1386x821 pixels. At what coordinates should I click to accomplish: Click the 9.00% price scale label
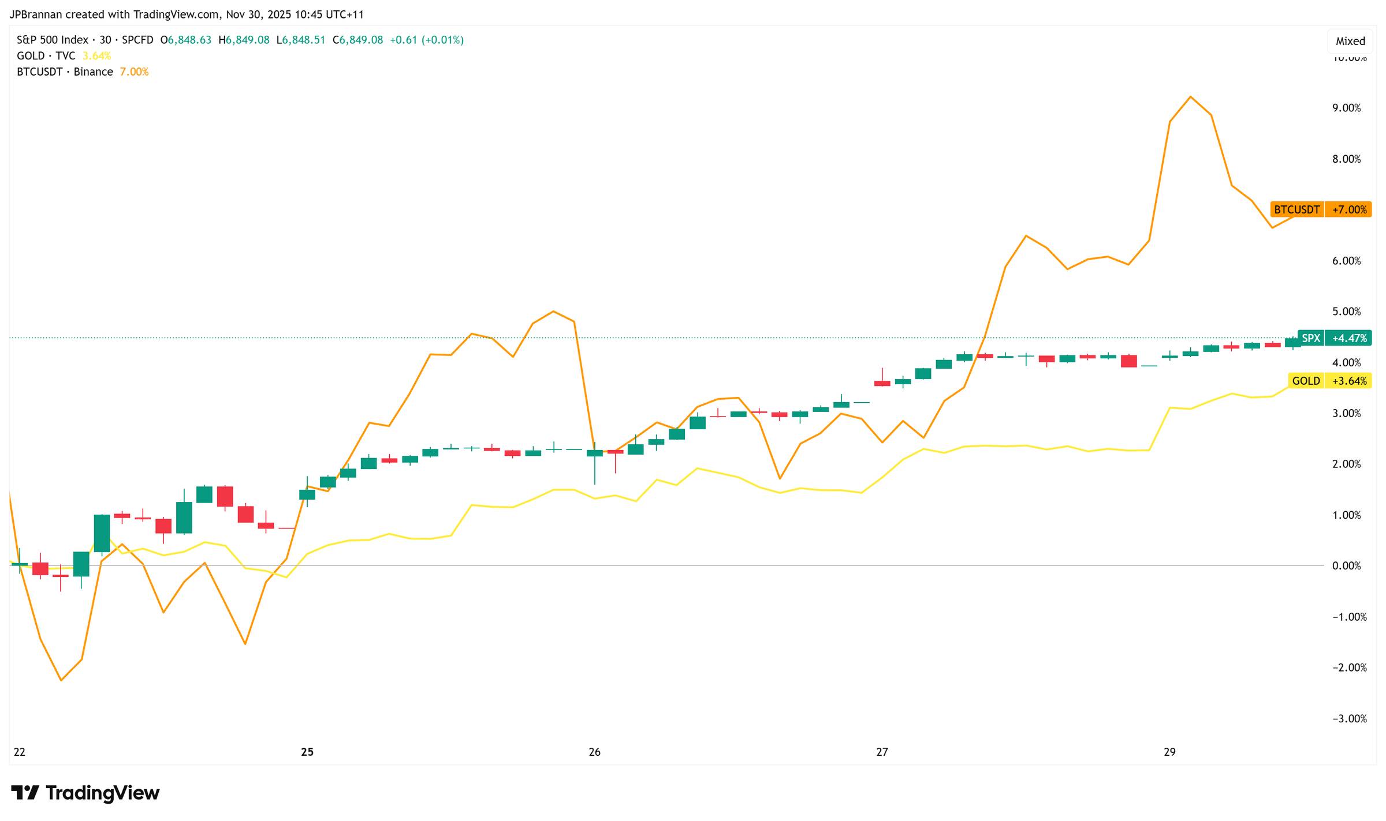1346,108
